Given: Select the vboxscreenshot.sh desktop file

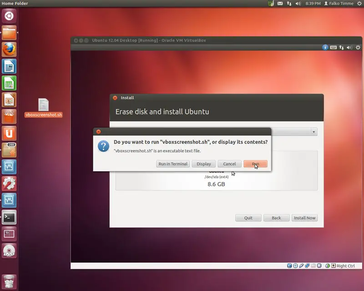Looking at the screenshot, I should pos(43,108).
